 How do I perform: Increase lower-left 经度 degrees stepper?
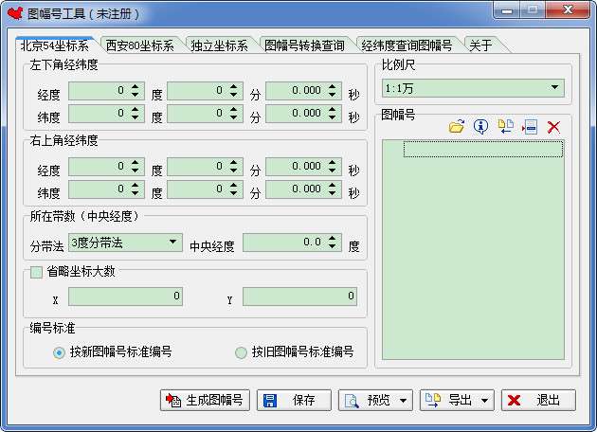[x=136, y=87]
